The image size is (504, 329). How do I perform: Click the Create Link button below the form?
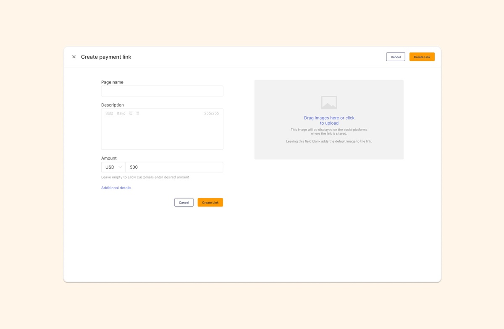(210, 202)
